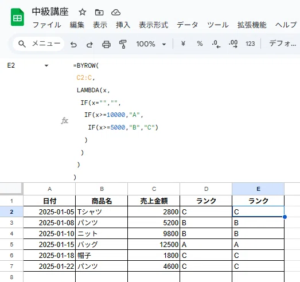Click the =BYROW( formula line
The height and width of the screenshot is (282, 300).
click(85, 65)
